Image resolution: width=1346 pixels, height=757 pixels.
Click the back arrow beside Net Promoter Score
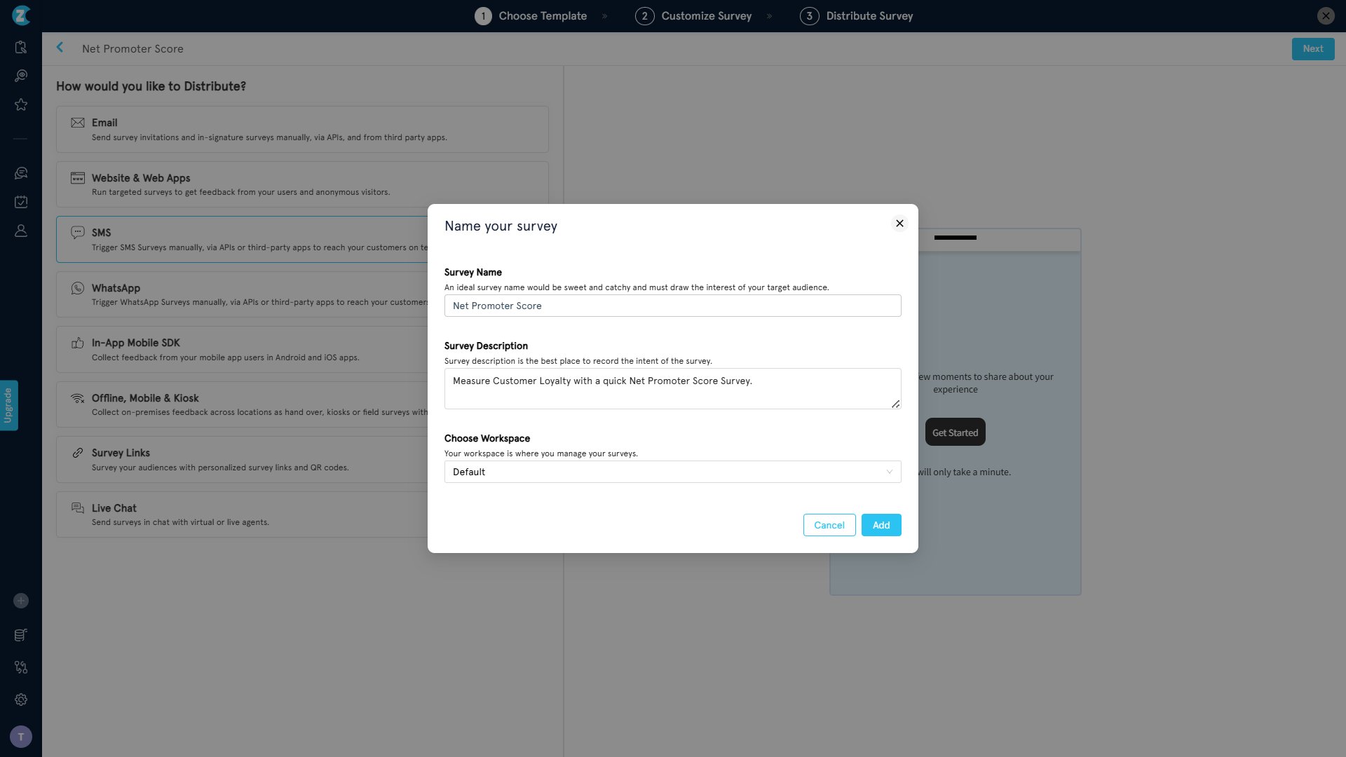pos(60,48)
